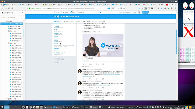Switch to the tab with bold B favicon

click(30, 5)
